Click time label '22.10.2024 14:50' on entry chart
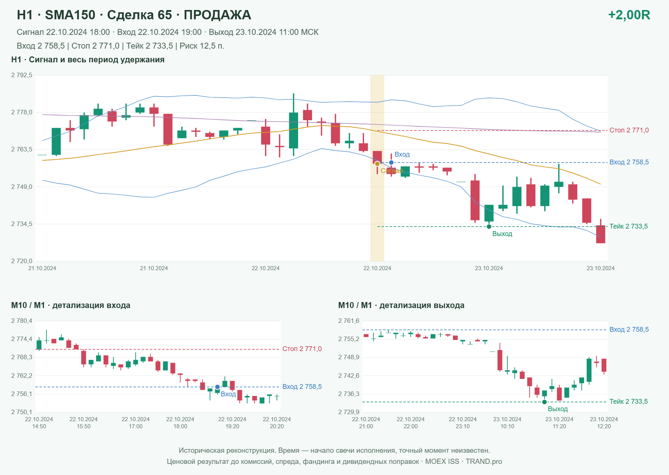This screenshot has width=669, height=475. (x=39, y=423)
